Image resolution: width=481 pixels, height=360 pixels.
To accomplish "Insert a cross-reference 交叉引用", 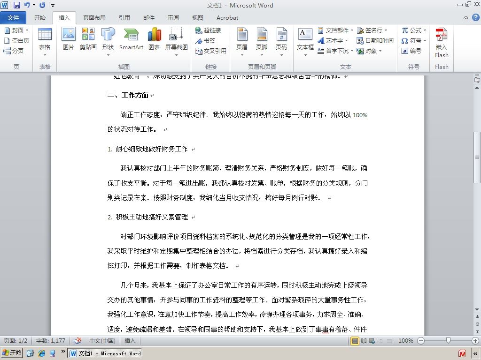I will (211, 51).
